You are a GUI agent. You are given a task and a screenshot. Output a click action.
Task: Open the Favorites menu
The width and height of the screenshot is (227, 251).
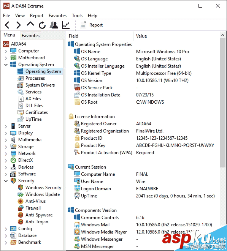coord(57,16)
